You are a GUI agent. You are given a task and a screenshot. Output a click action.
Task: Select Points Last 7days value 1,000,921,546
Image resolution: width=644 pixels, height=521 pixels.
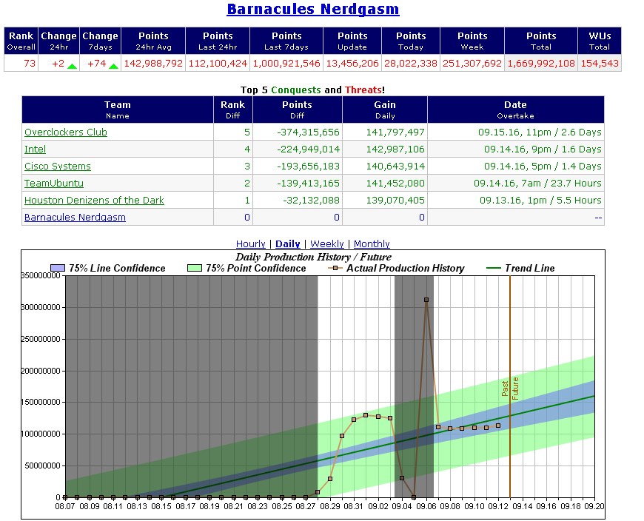click(286, 63)
